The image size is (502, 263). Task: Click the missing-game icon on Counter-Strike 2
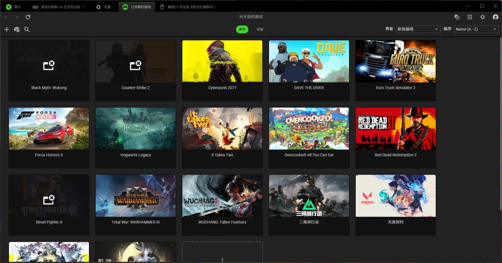pyautogui.click(x=135, y=65)
